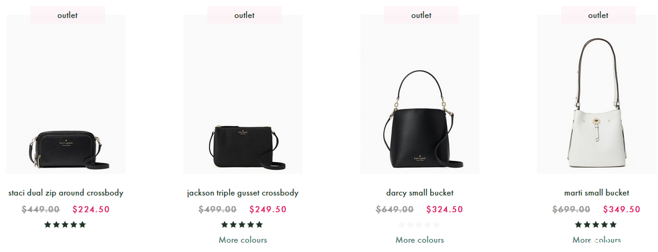Viewport: 658px width, 252px height.
Task: Open the darcy small bucket bag image
Action: (x=420, y=94)
